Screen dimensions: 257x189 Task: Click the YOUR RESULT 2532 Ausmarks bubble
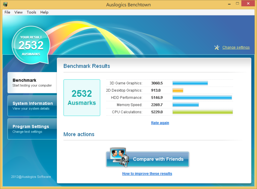click(x=31, y=45)
